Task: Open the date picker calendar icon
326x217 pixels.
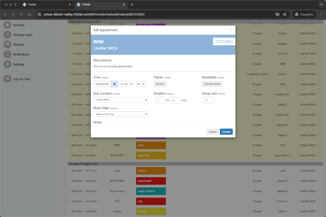Action: coord(115,84)
